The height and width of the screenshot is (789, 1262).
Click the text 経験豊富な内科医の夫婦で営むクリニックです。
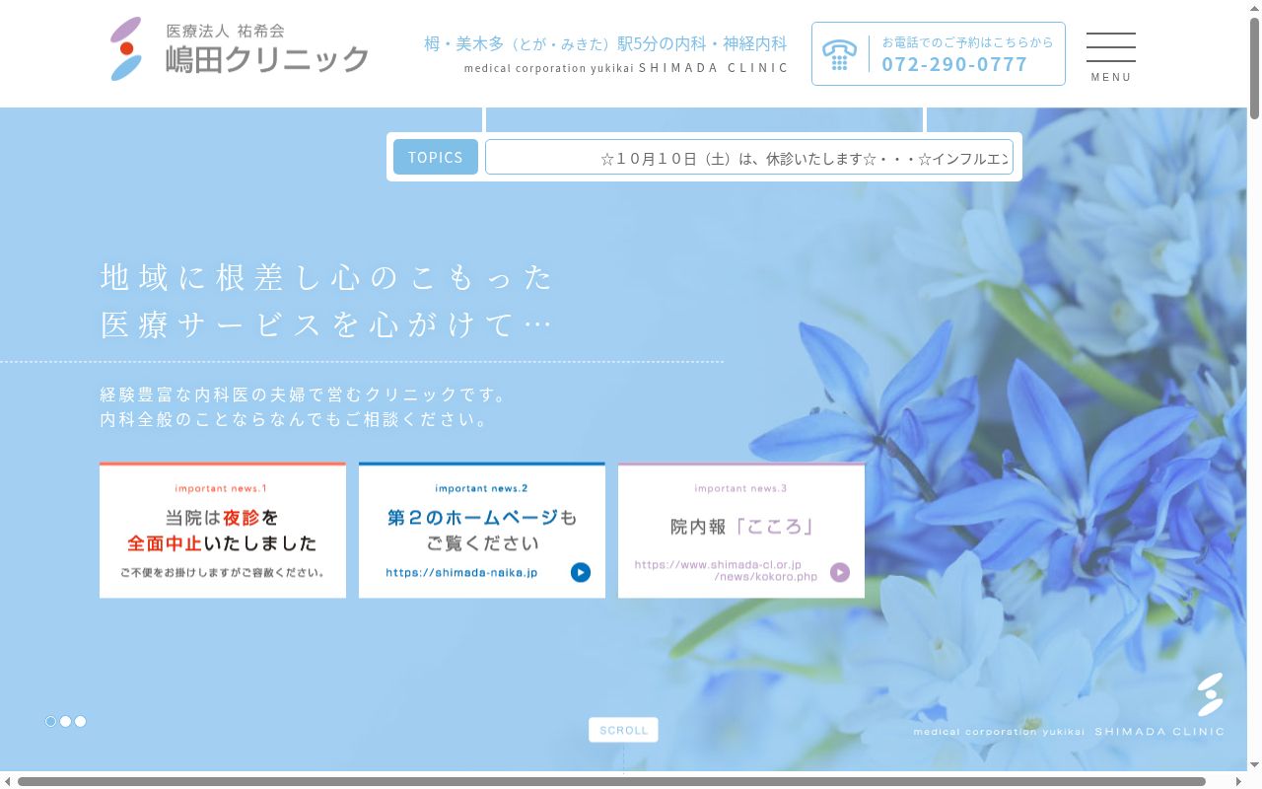pyautogui.click(x=305, y=394)
